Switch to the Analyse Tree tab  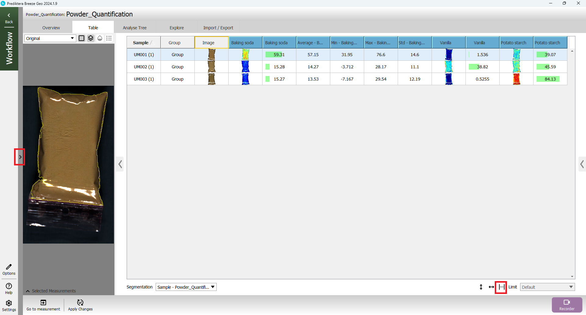[135, 27]
